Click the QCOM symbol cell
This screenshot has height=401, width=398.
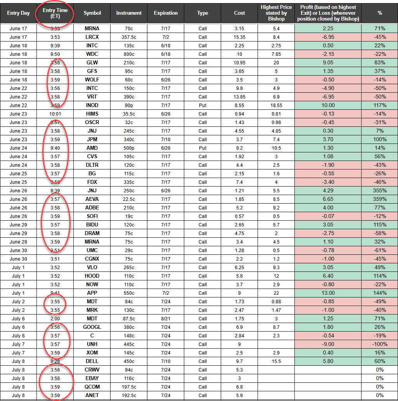click(x=92, y=387)
